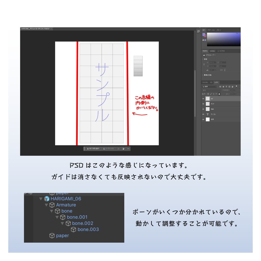This screenshot has height=261, width=261.
Task: Hide the UV layer
Action: tap(203, 99)
